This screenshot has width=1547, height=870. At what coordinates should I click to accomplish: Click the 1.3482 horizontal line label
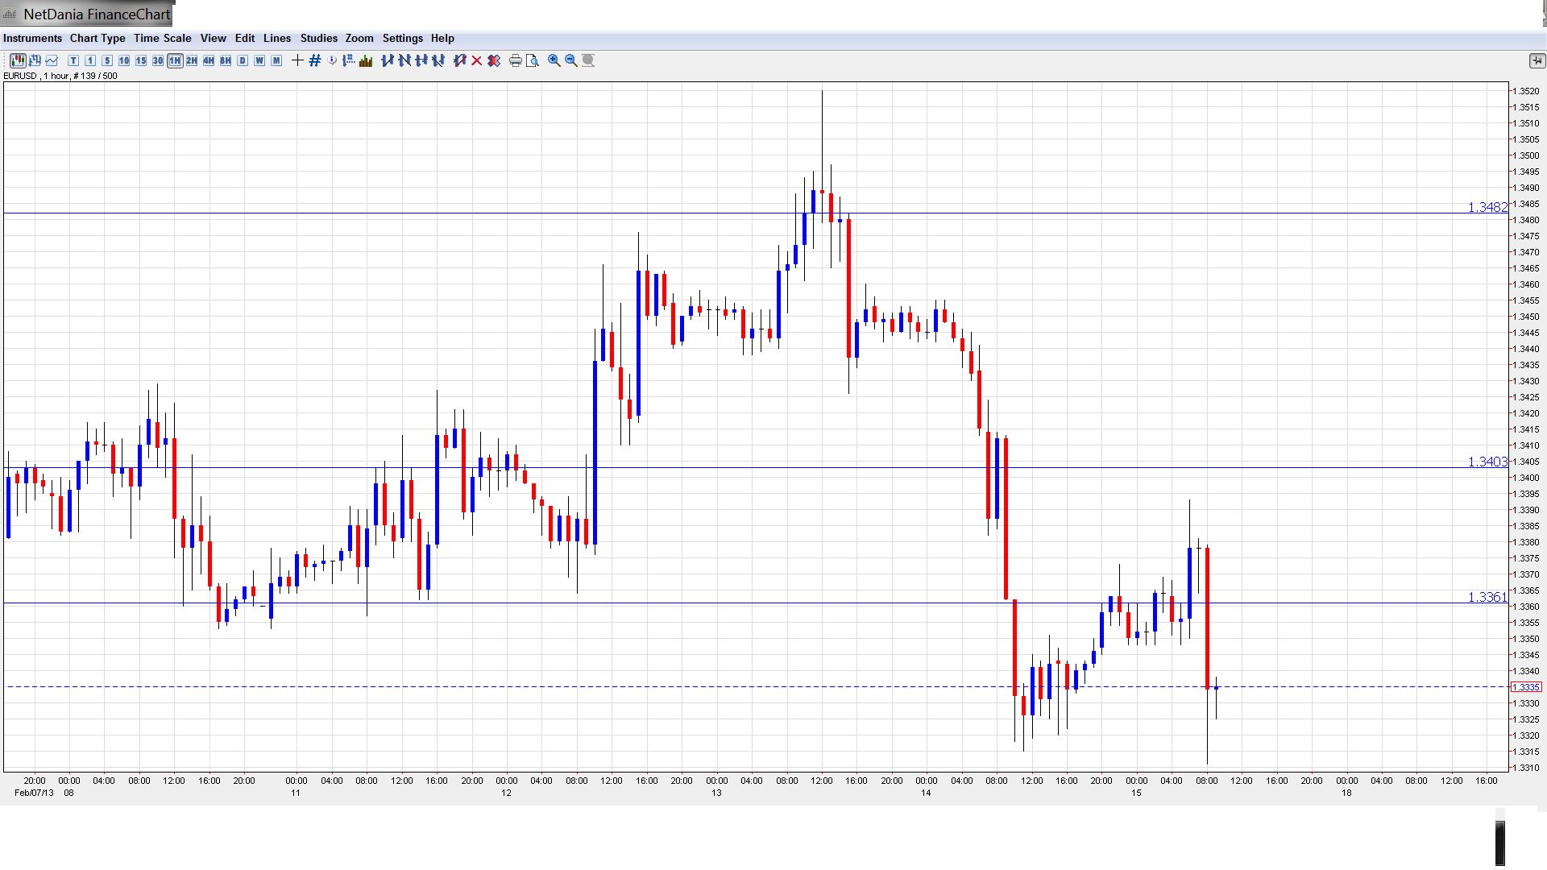(1487, 207)
